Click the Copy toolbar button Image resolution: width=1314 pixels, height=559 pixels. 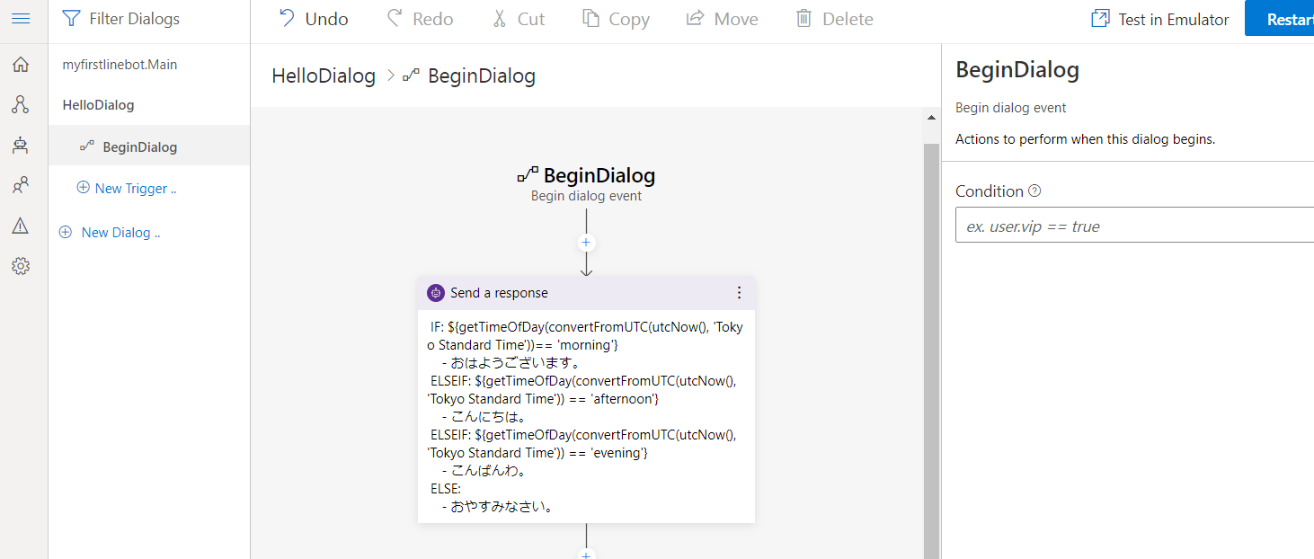pyautogui.click(x=616, y=19)
